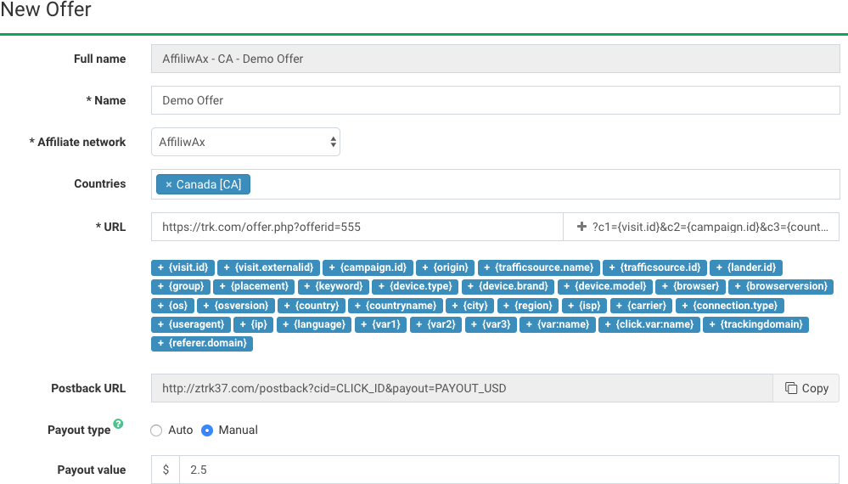
Task: Remove the Canada [CA] country tag
Action: (168, 184)
